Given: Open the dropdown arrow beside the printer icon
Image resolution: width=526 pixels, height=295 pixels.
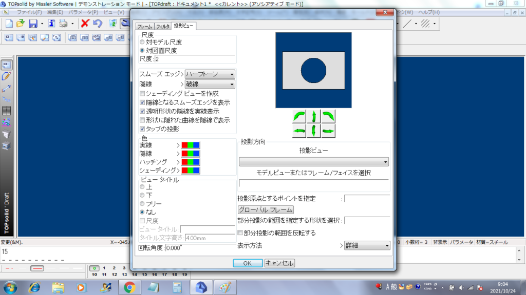Looking at the screenshot, I should (x=72, y=24).
